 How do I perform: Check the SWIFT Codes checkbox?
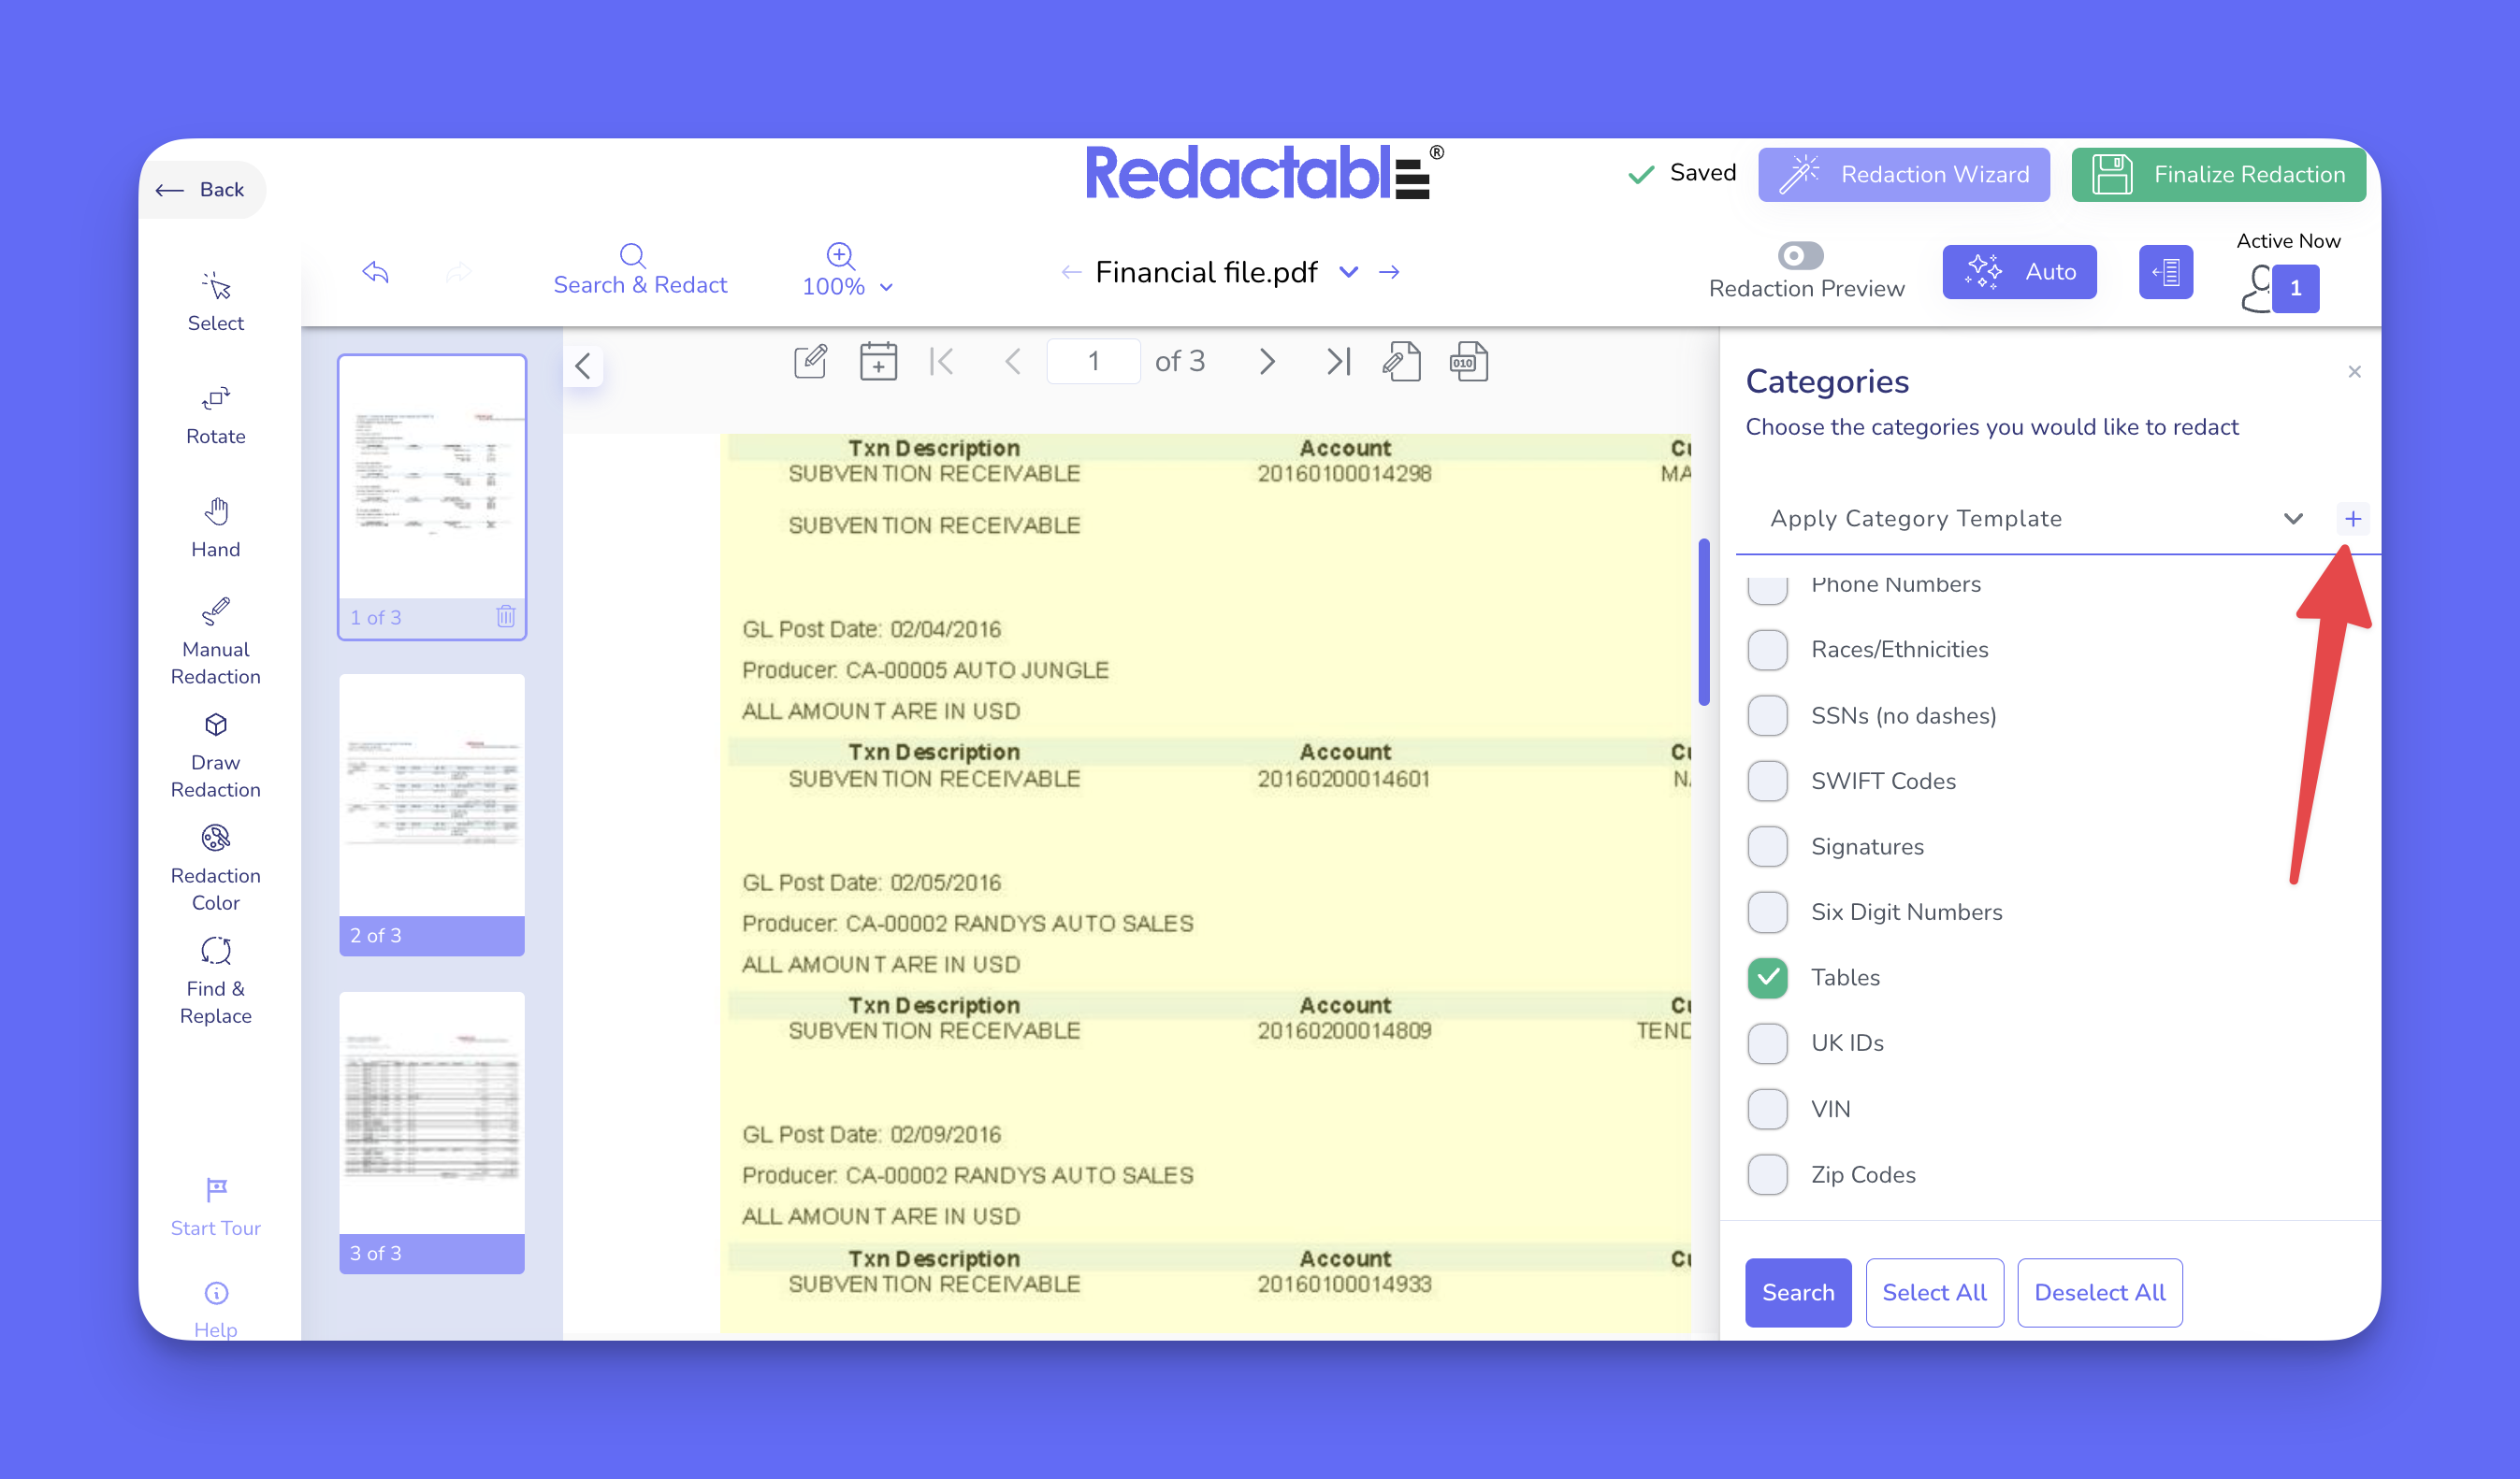(1767, 781)
